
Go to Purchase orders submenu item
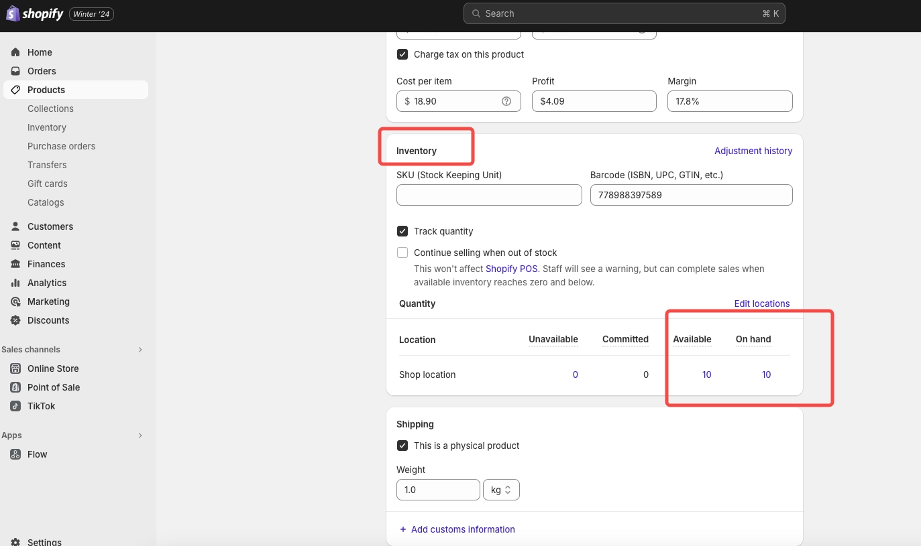[61, 146]
